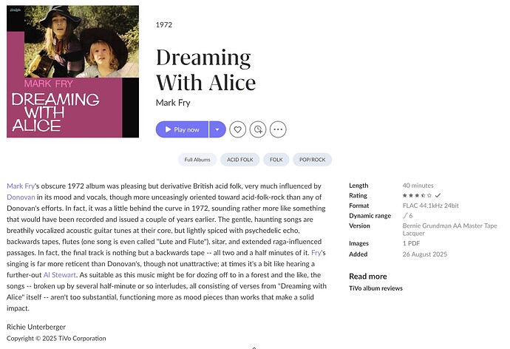Open the three-dots more options menu

click(278, 129)
